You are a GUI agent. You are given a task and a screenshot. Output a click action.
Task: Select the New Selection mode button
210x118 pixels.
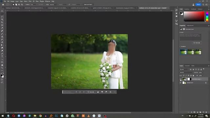(13, 5)
